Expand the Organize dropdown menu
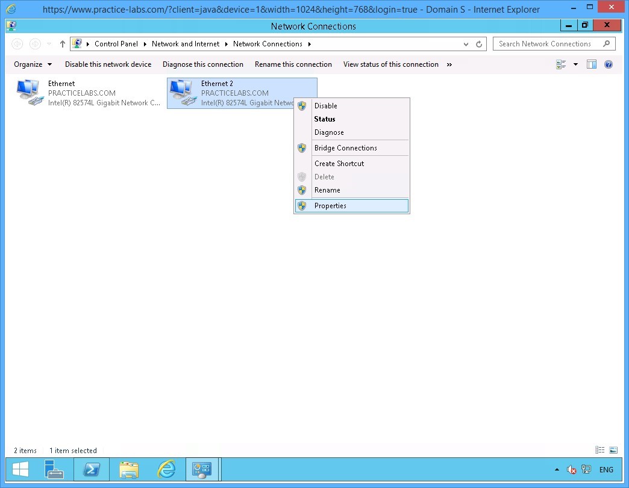This screenshot has height=488, width=629. 33,64
